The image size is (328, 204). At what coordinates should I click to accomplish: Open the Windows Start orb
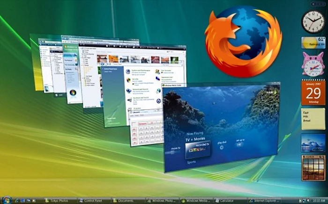7,200
